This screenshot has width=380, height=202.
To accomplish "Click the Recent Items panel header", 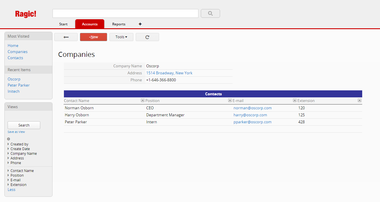I will point(29,70).
